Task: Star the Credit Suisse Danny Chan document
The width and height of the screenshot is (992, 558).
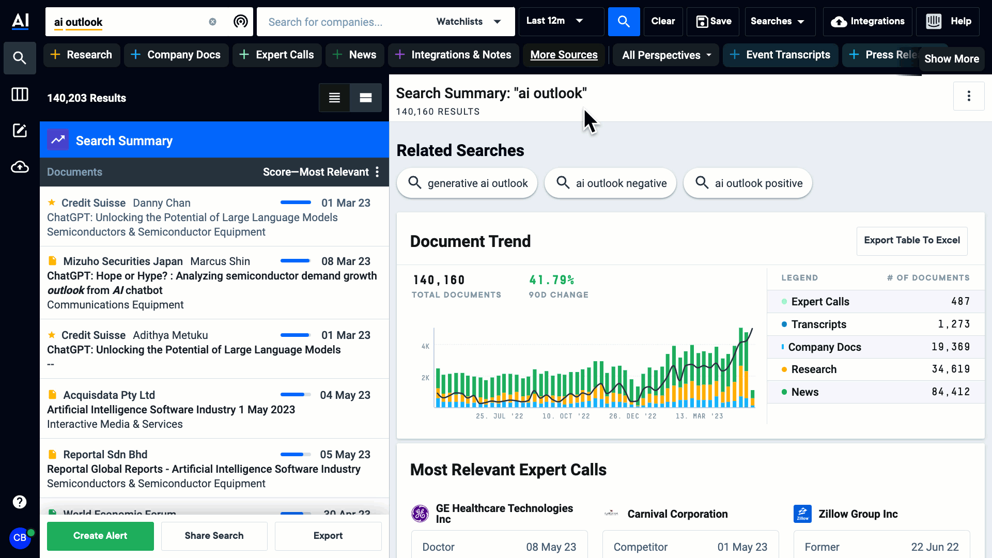Action: pos(52,203)
